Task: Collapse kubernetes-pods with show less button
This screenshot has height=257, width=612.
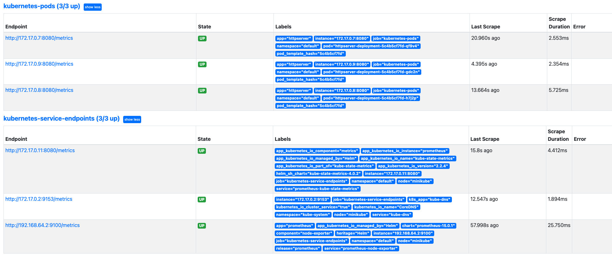Action: pos(93,7)
